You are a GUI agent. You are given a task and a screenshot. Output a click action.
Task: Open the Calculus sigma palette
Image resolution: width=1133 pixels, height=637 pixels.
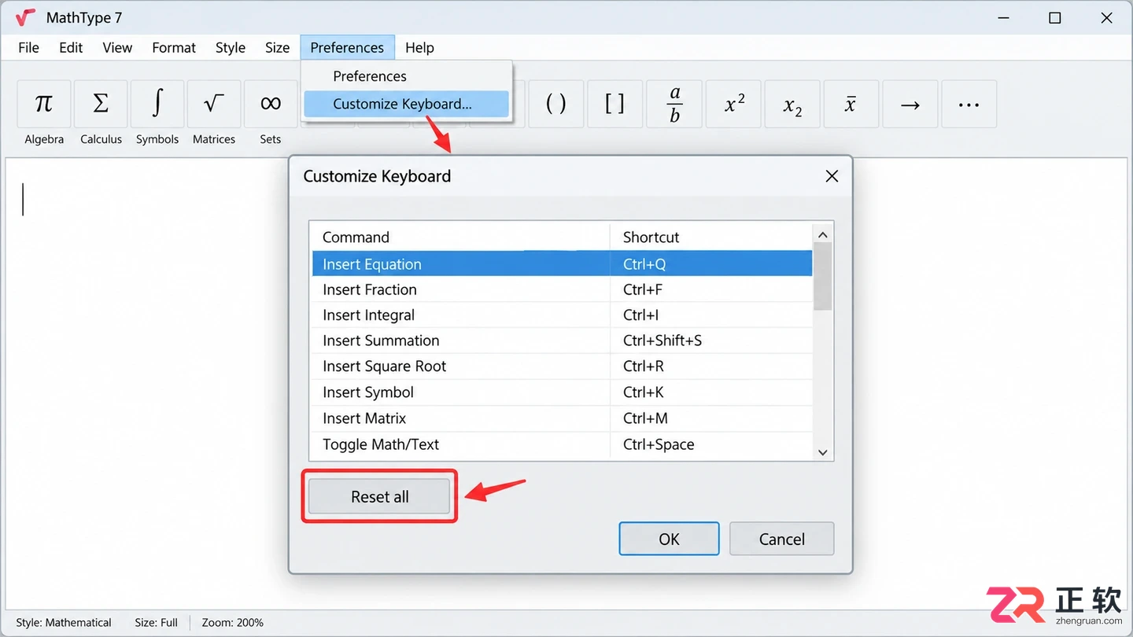point(101,104)
